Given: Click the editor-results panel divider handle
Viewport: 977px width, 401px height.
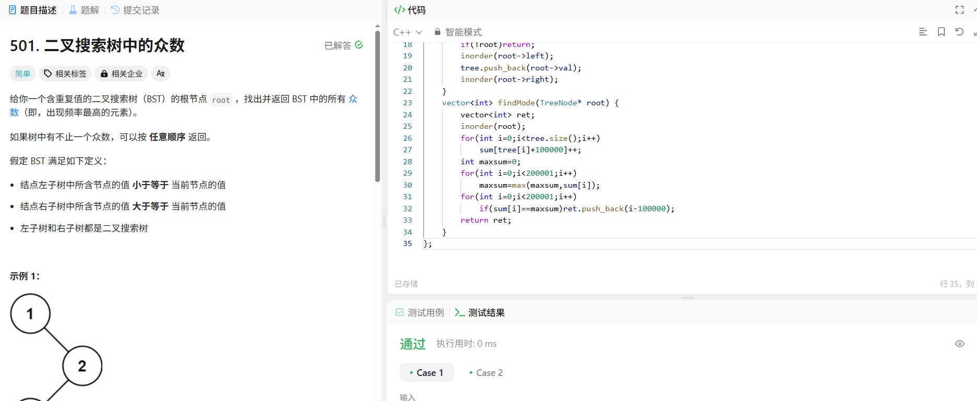Looking at the screenshot, I should pos(687,298).
